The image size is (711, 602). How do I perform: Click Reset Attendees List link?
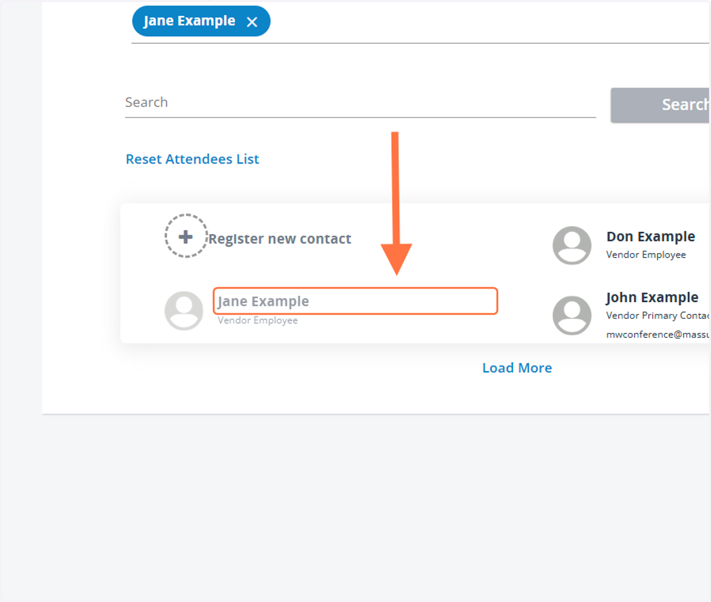(192, 159)
